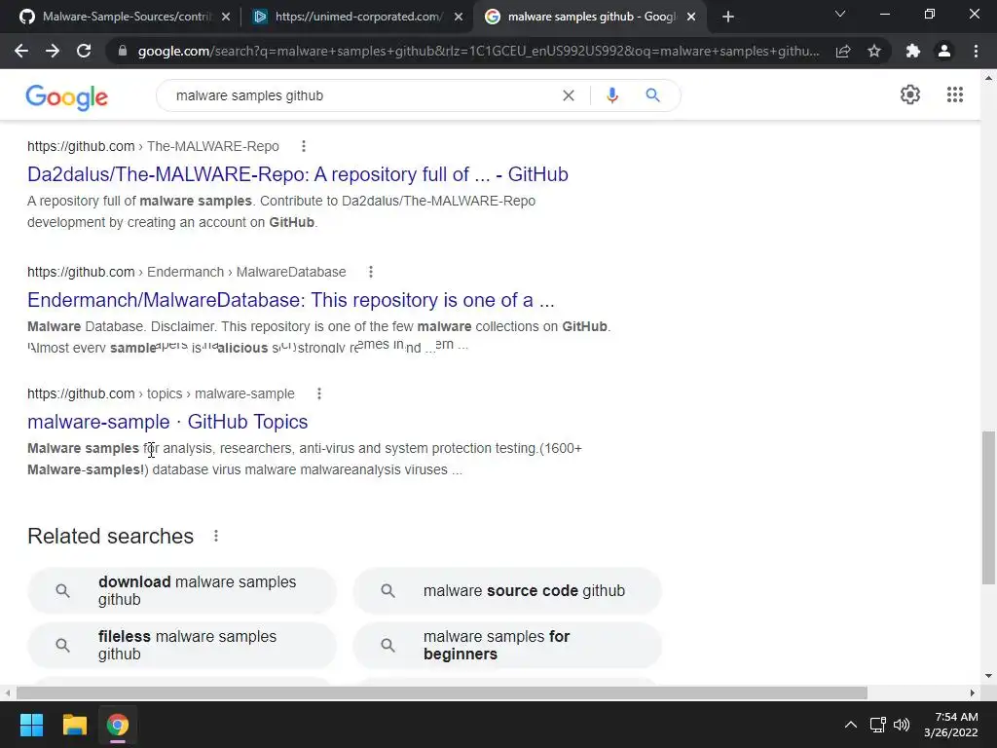Open Da2dalus/The-MALWARE-Repo result link

pyautogui.click(x=298, y=174)
